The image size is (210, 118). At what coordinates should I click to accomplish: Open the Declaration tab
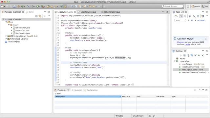pos(91,90)
